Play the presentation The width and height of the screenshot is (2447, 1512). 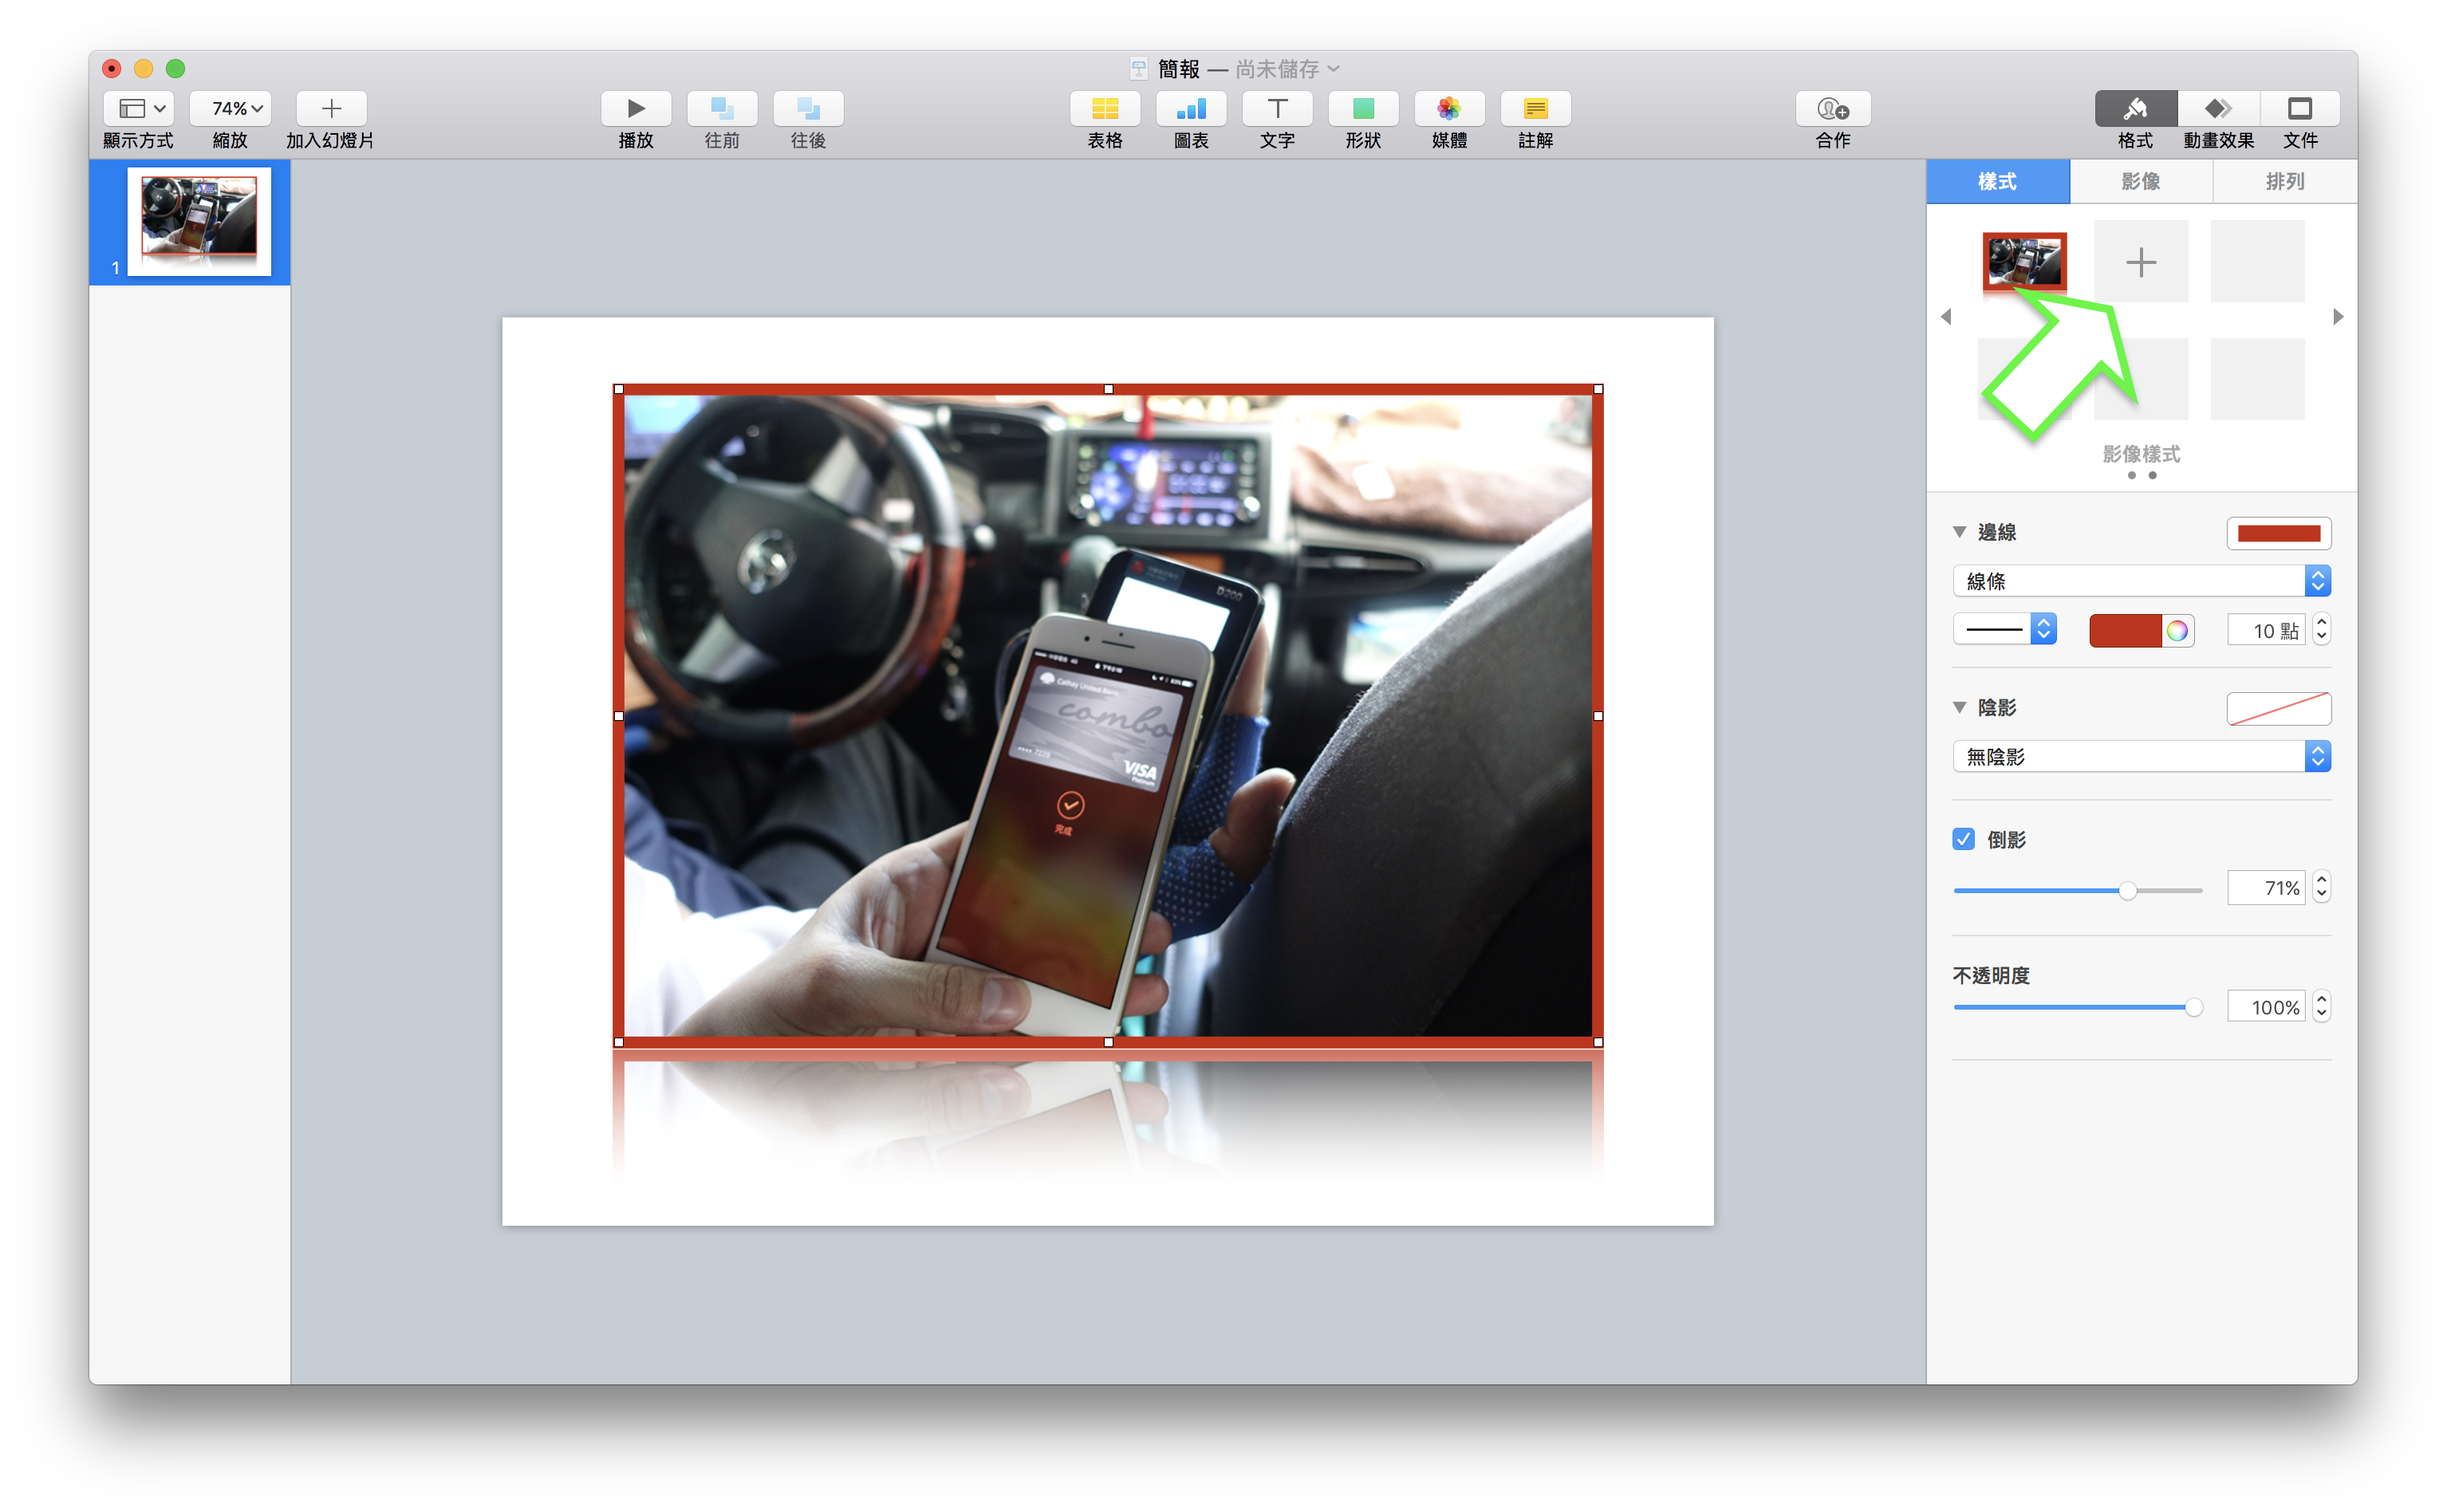pos(636,108)
